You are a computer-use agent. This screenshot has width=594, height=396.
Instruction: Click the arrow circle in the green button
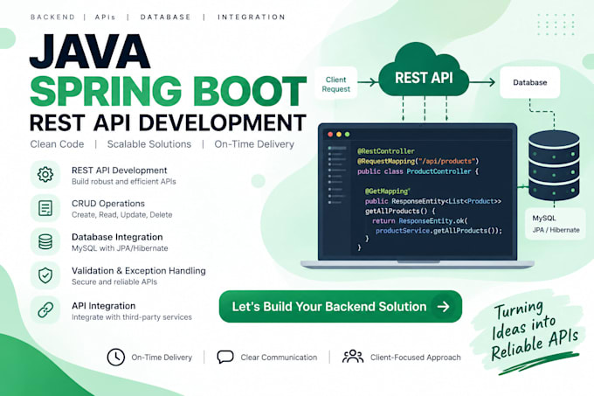pyautogui.click(x=443, y=307)
